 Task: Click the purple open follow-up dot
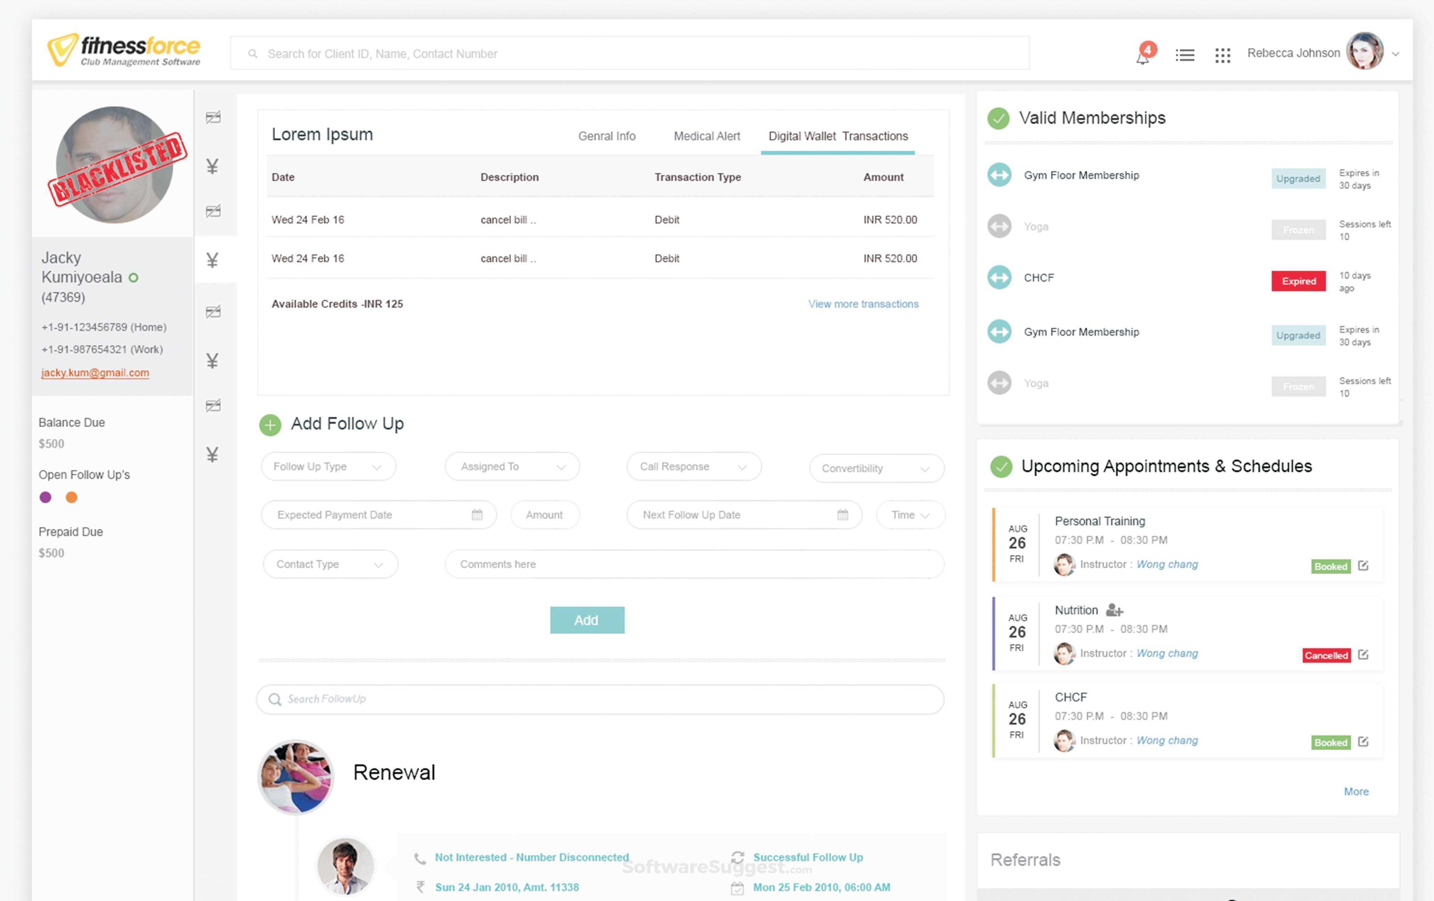pos(45,498)
